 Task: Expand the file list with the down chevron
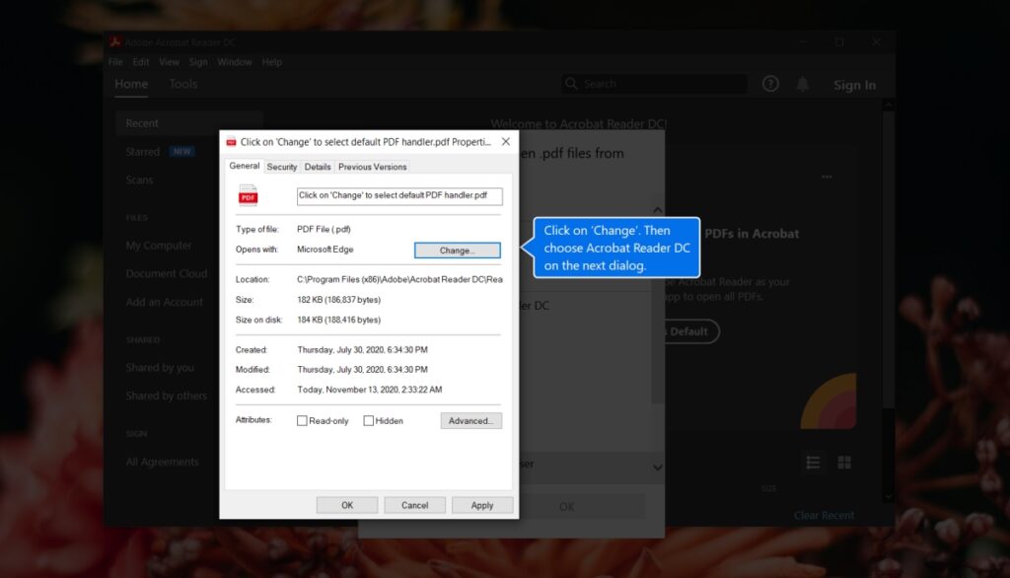pyautogui.click(x=657, y=467)
